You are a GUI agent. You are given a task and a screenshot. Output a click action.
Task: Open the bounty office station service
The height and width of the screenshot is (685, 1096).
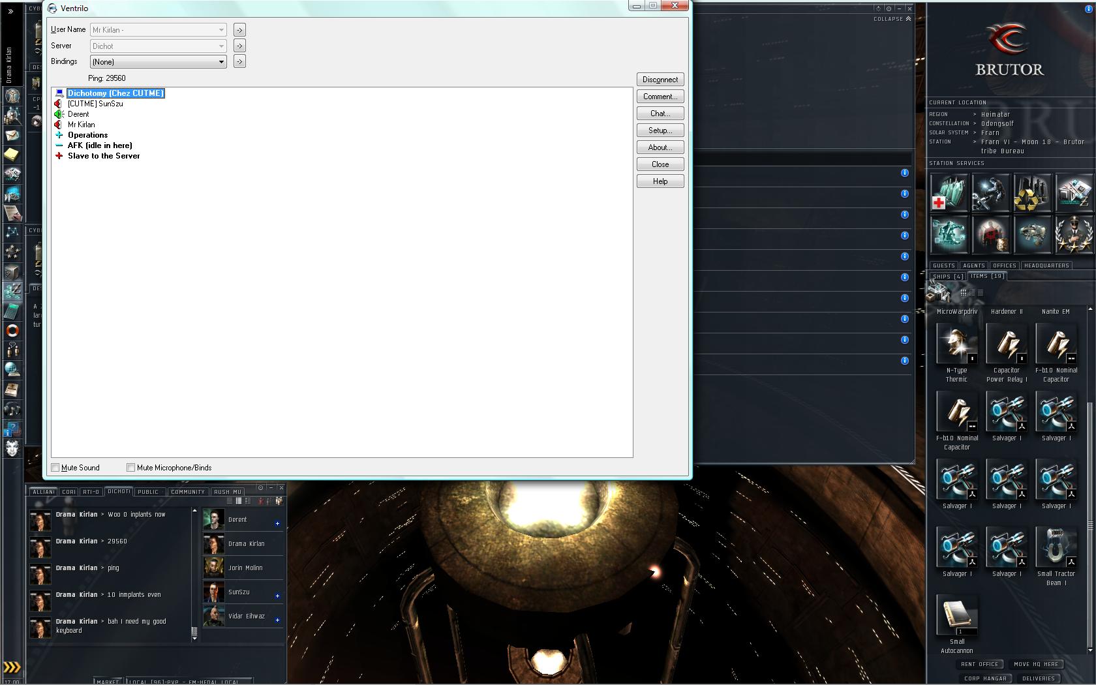(x=991, y=235)
